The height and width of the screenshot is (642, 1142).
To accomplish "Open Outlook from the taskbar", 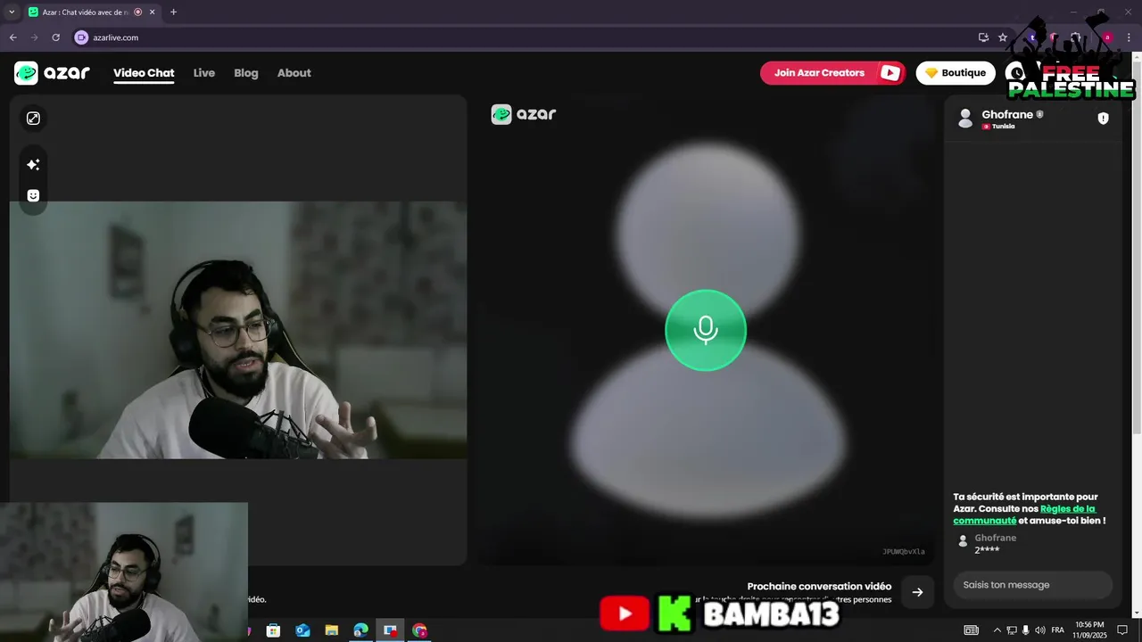I will click(x=302, y=630).
